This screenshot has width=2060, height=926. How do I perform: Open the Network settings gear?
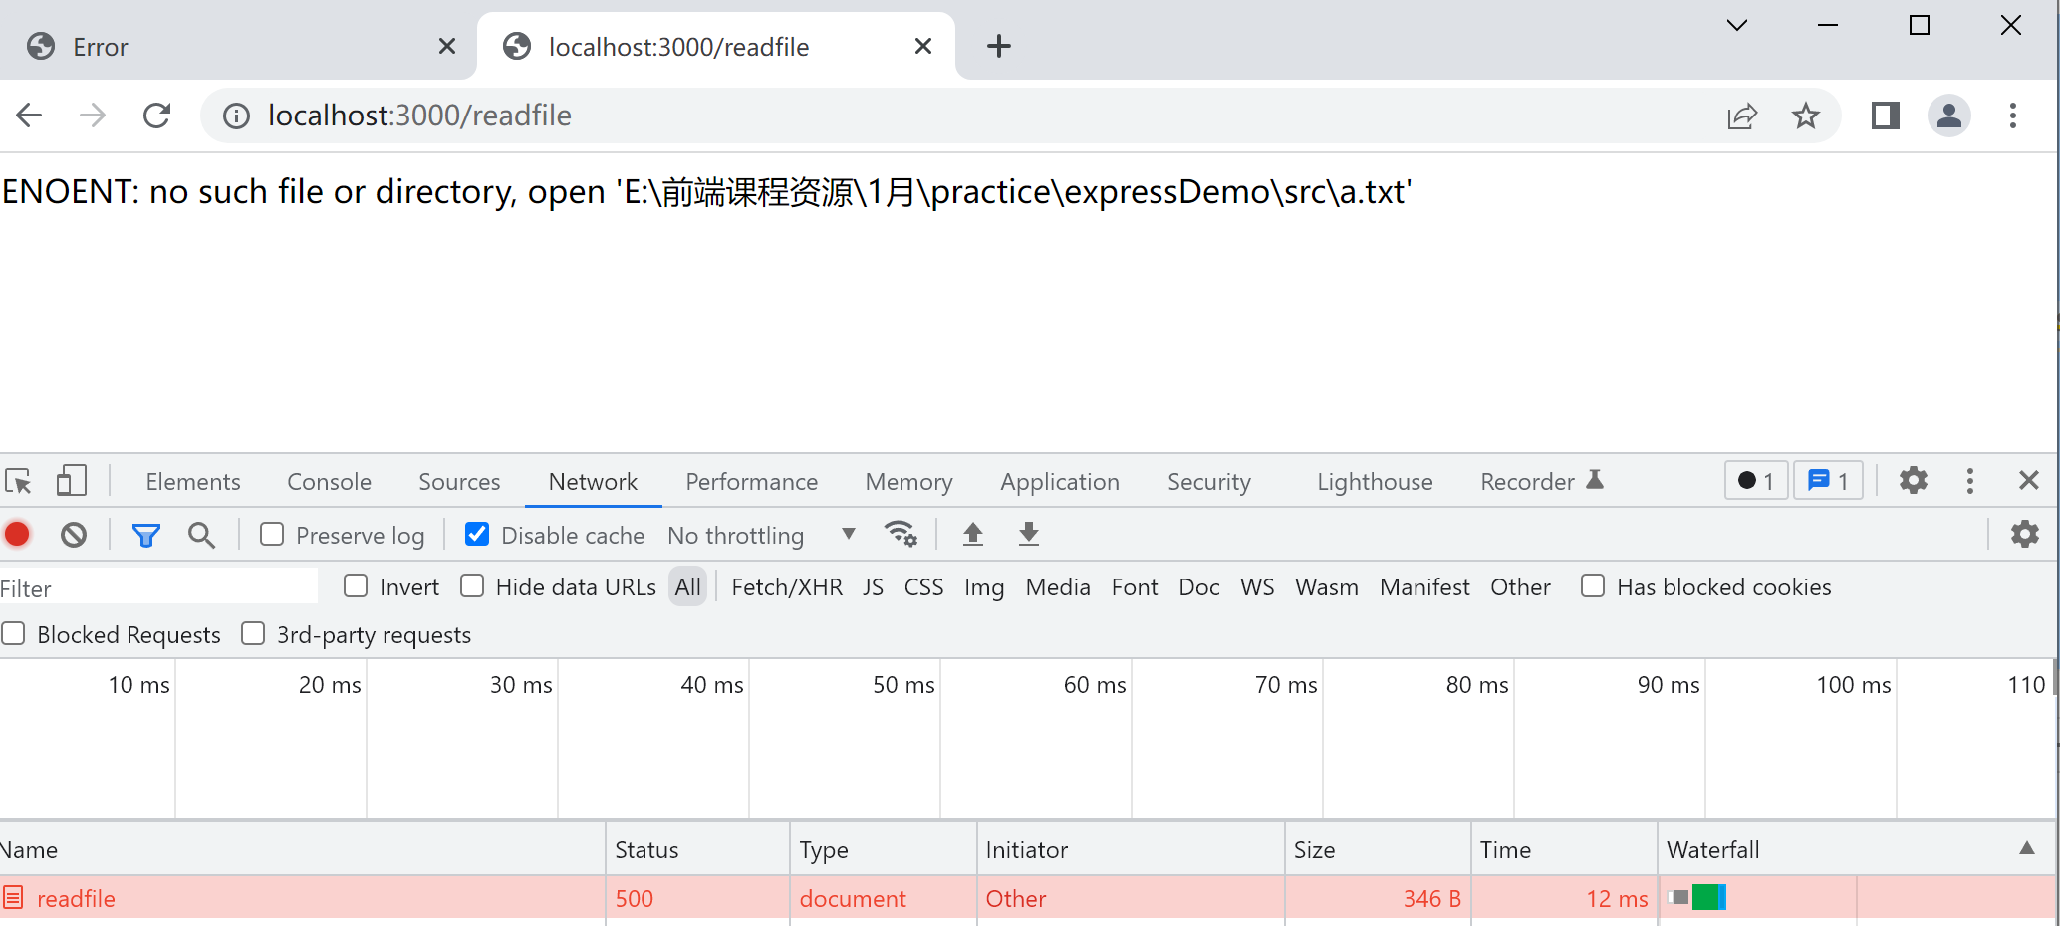tap(2025, 535)
